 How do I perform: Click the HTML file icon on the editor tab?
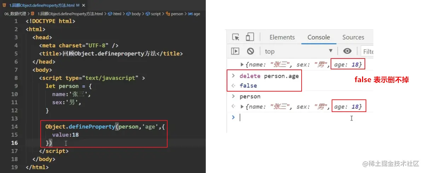pyautogui.click(x=5, y=5)
